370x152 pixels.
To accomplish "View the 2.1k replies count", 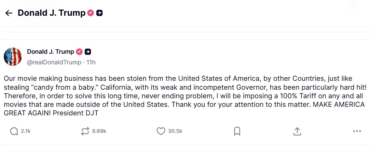I will click(x=26, y=131).
